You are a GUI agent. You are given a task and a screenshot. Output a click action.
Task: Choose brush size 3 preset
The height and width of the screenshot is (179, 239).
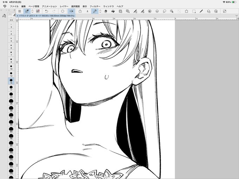click(11, 25)
